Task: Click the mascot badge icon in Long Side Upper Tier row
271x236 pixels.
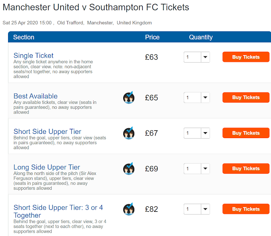Action: 129,169
